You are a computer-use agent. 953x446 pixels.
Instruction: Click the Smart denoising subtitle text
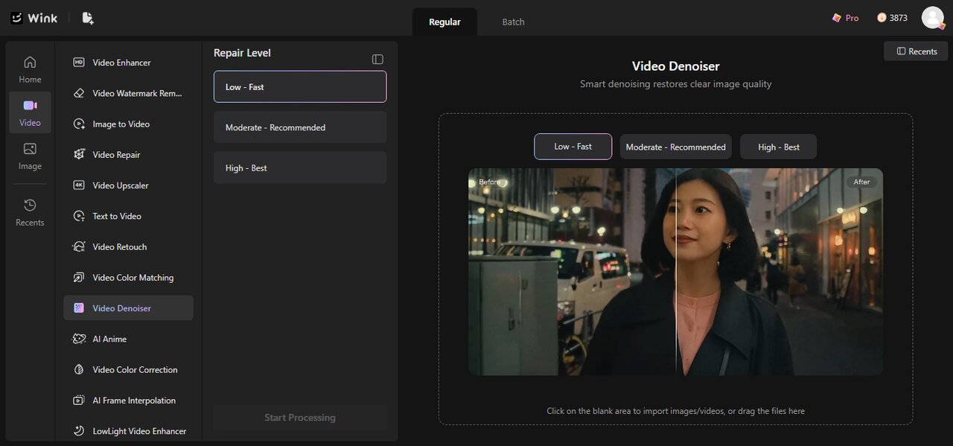coord(675,84)
